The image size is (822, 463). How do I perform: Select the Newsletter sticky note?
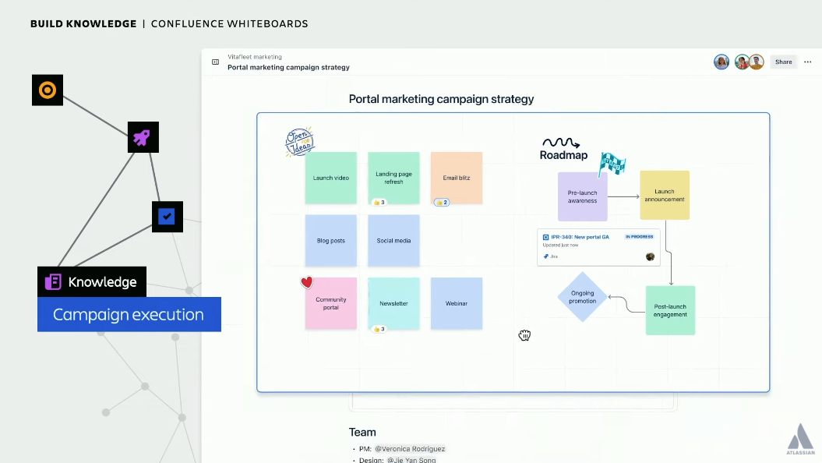pos(393,303)
